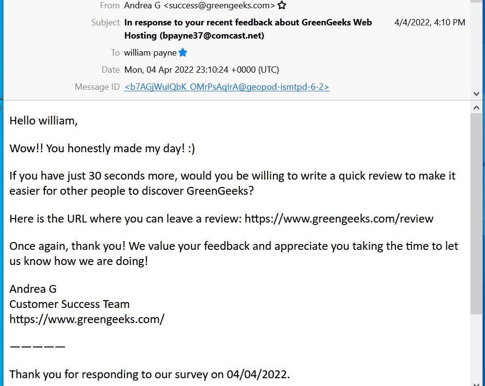
Task: Click the message body vertical scrollbar thumb
Action: pyautogui.click(x=476, y=214)
